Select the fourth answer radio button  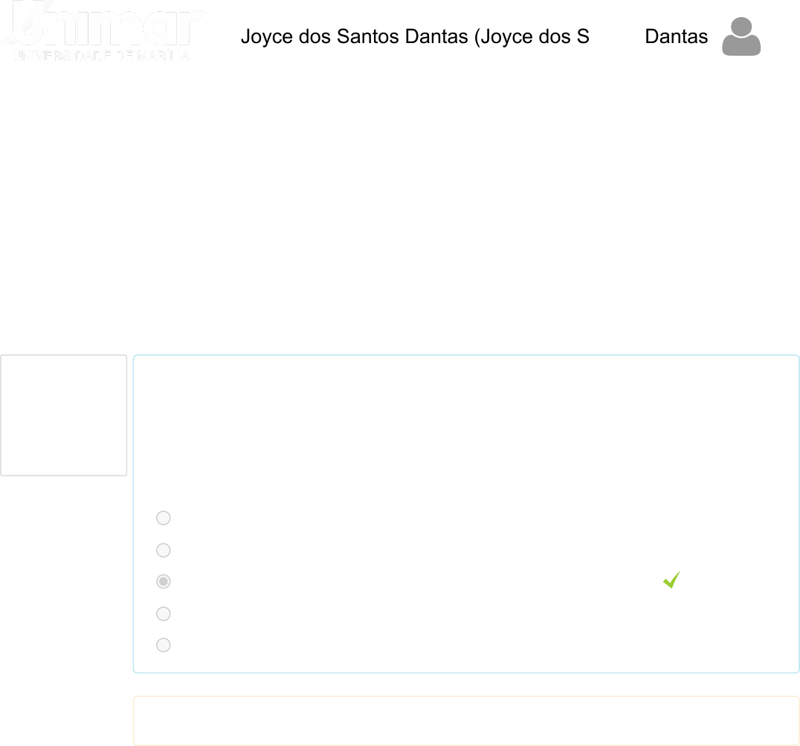(x=164, y=614)
